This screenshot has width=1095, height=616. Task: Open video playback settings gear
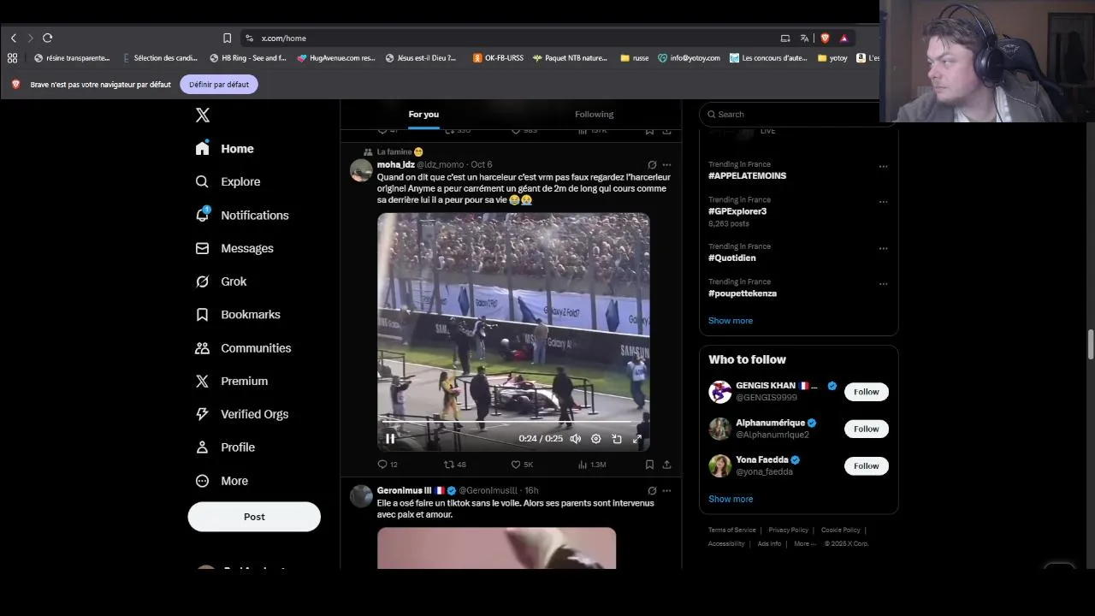tap(595, 439)
